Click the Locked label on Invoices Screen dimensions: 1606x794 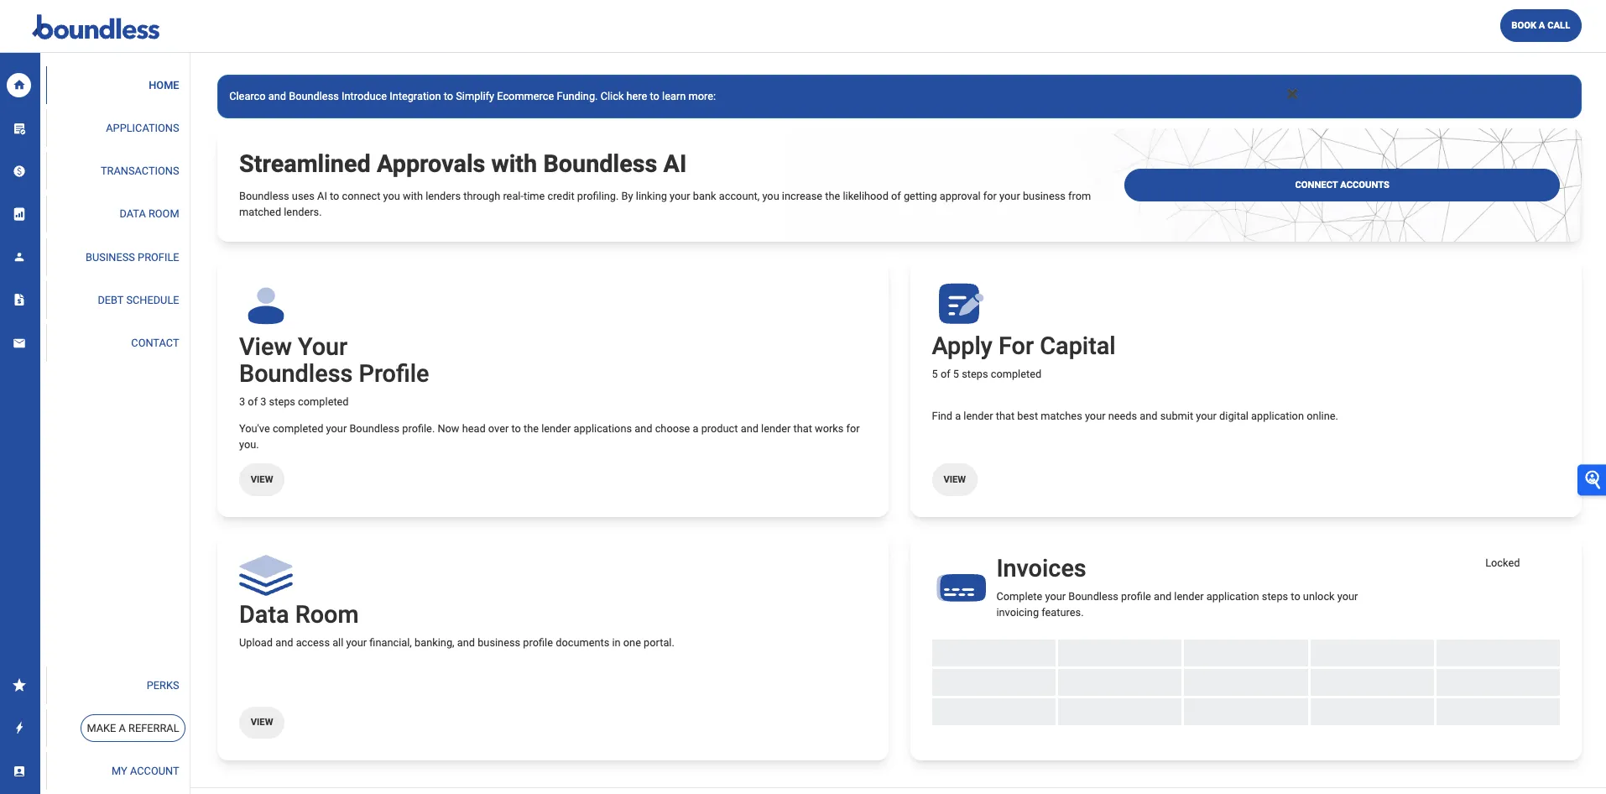click(1502, 563)
